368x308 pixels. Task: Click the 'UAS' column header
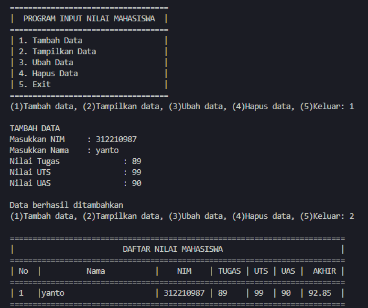(x=288, y=271)
